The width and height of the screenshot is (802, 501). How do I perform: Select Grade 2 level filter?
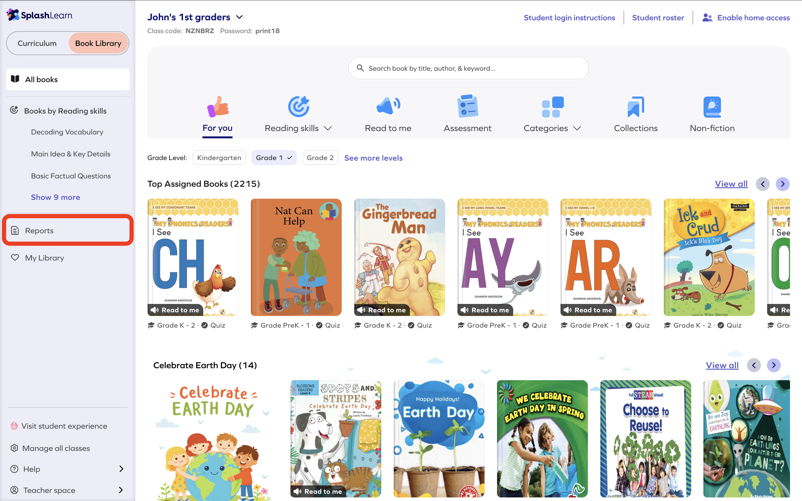point(320,158)
